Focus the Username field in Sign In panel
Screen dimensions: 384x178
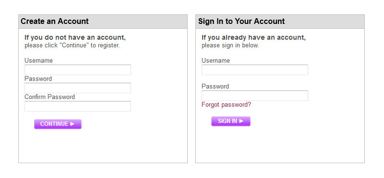pyautogui.click(x=255, y=70)
